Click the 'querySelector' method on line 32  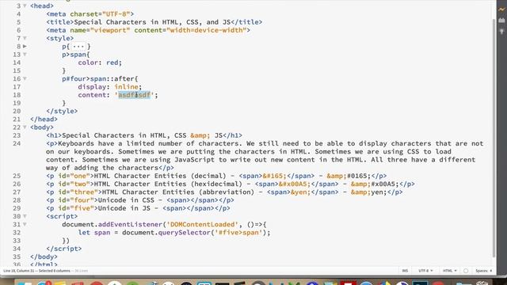[x=185, y=232]
